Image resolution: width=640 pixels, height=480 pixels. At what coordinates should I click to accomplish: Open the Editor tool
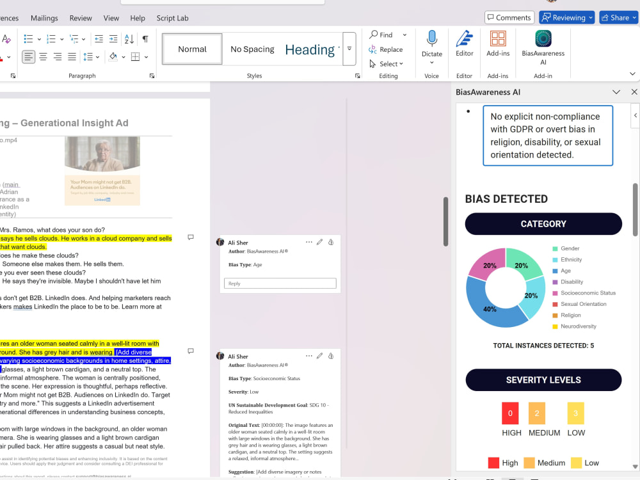pos(465,44)
